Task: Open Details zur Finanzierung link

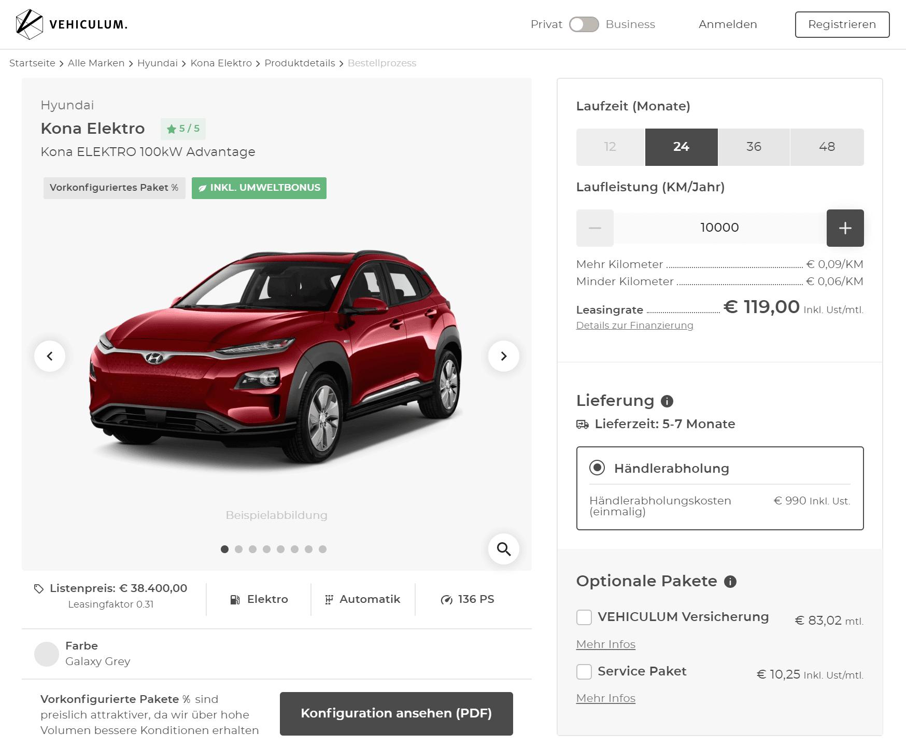Action: (634, 326)
